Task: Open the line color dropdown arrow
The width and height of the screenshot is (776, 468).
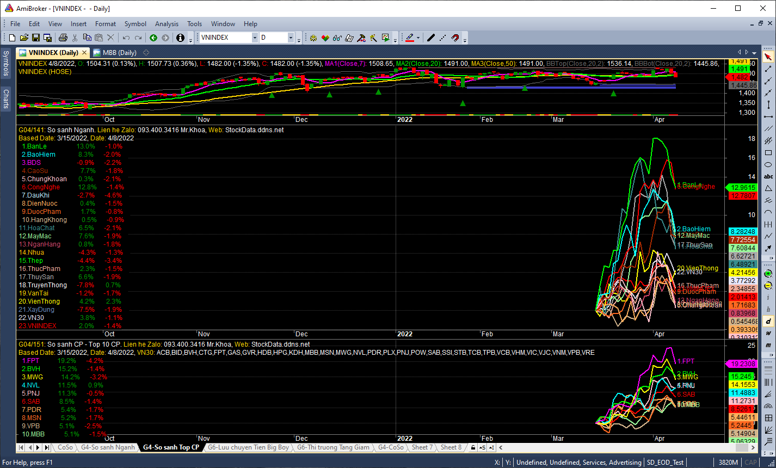Action: tap(418, 38)
